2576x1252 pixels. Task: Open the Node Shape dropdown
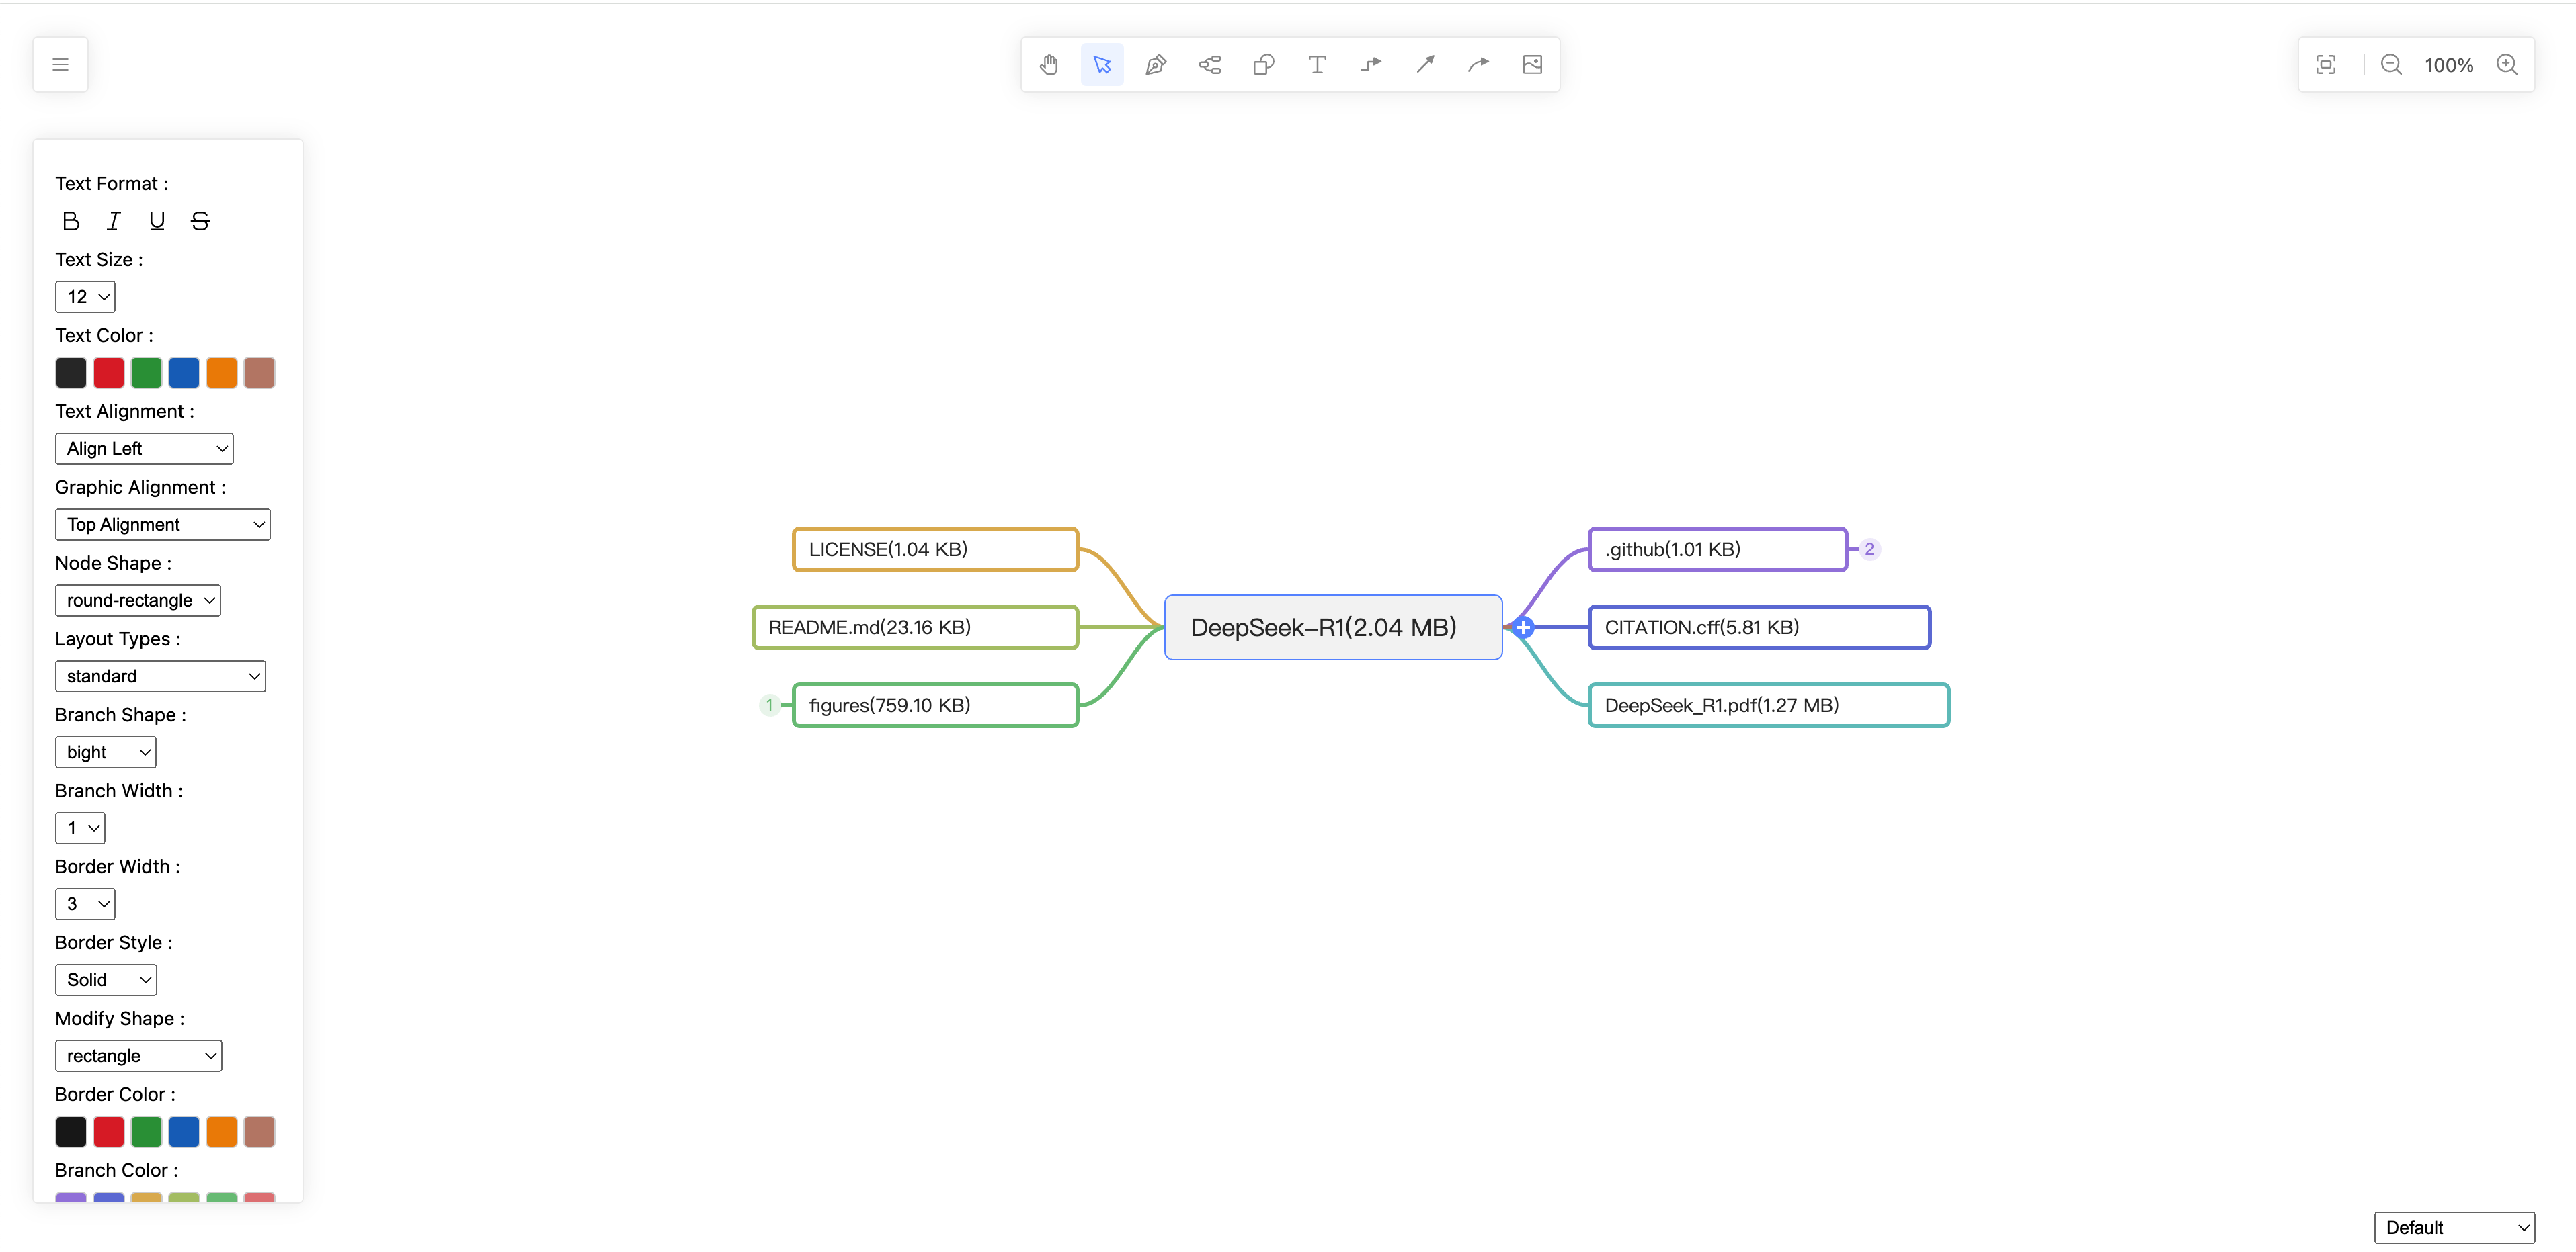click(138, 600)
